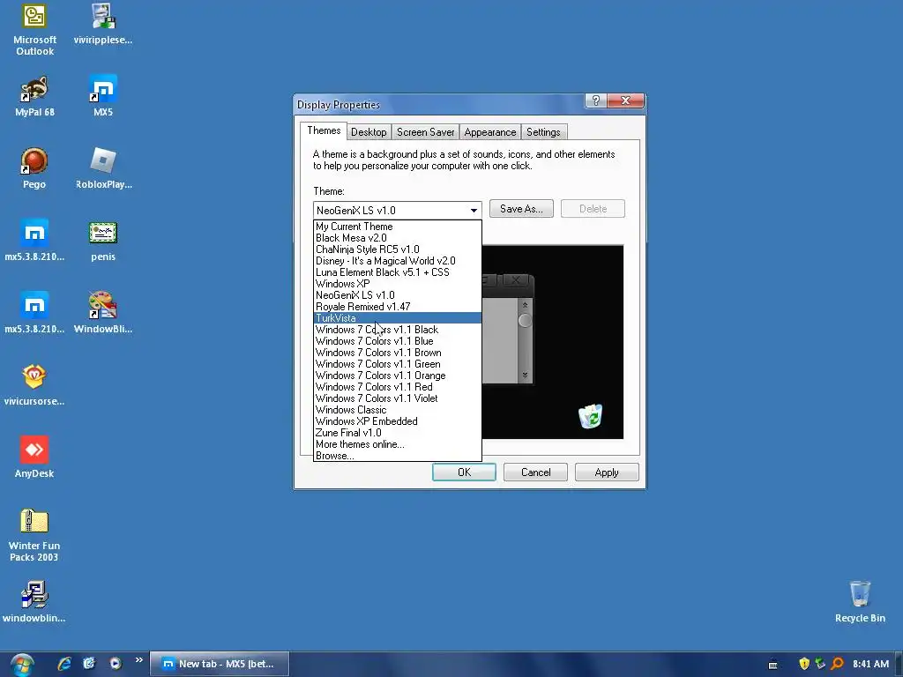Choose Luna Element Black v5.1 + CSS

click(x=398, y=272)
